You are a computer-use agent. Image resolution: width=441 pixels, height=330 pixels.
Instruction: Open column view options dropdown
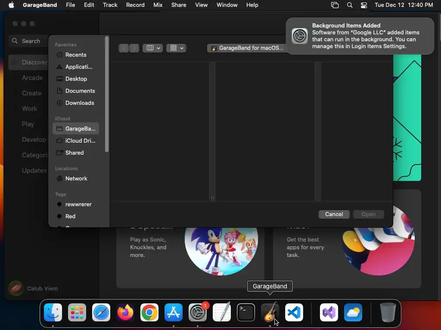click(153, 48)
